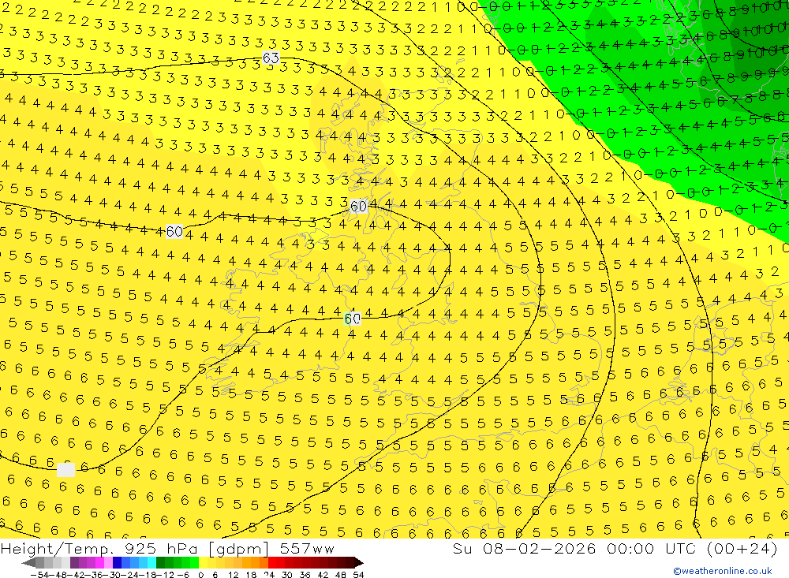Click the '557ww' text in the title
This screenshot has width=789, height=578.
pos(307,549)
